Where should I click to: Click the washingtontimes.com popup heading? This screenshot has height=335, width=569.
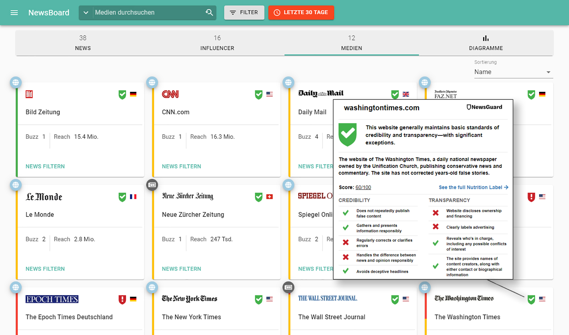pos(381,108)
